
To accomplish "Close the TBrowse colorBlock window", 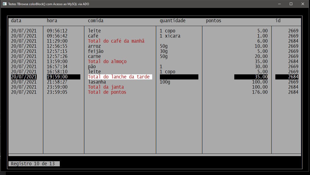I will [303, 4].
